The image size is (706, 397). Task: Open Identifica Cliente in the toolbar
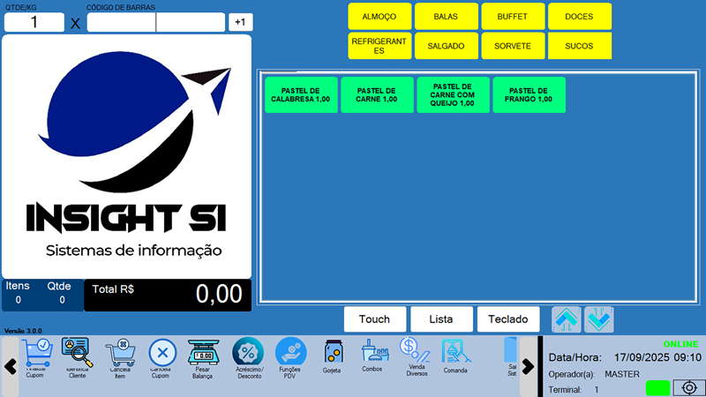click(x=77, y=355)
